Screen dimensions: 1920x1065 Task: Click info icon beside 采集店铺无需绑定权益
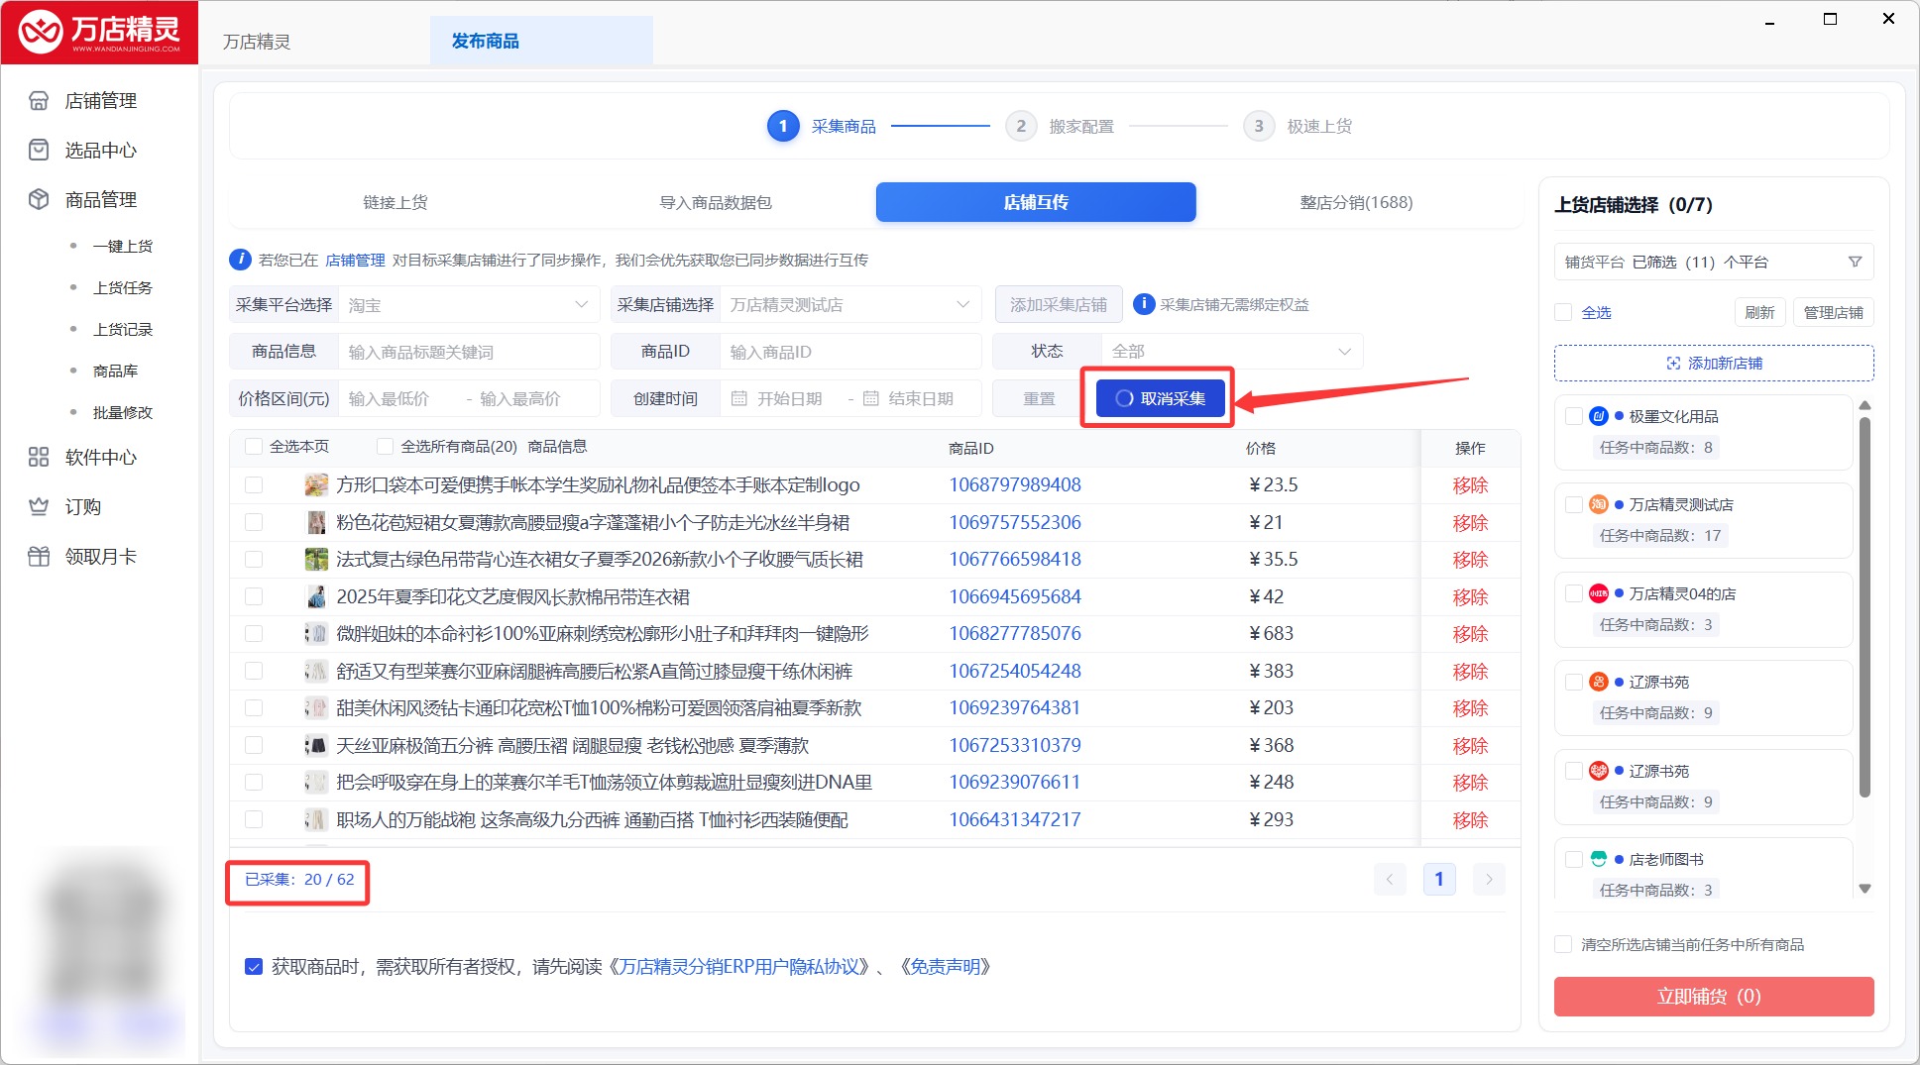pyautogui.click(x=1144, y=304)
